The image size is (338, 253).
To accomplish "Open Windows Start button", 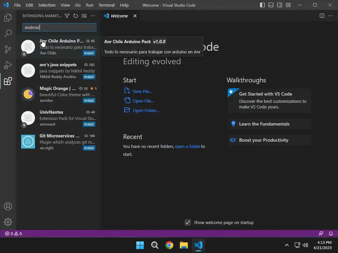I will point(140,245).
